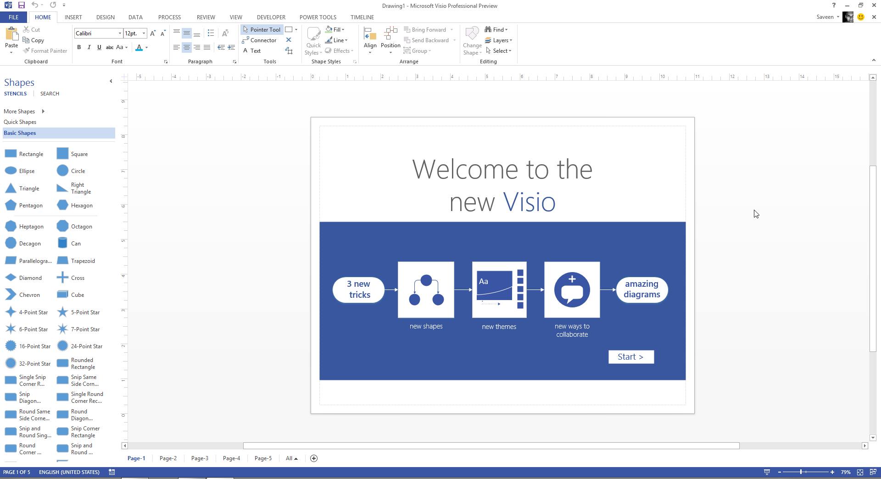Open the Fill dropdown in Shape Styles
The width and height of the screenshot is (881, 479).
[335, 29]
